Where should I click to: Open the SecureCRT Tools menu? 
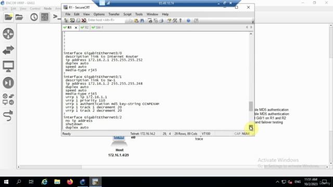pyautogui.click(x=139, y=14)
